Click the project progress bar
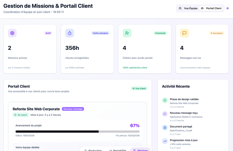233x151 pixels. 77,131
